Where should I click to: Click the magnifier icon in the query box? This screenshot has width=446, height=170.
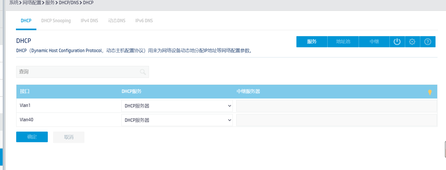coord(143,72)
